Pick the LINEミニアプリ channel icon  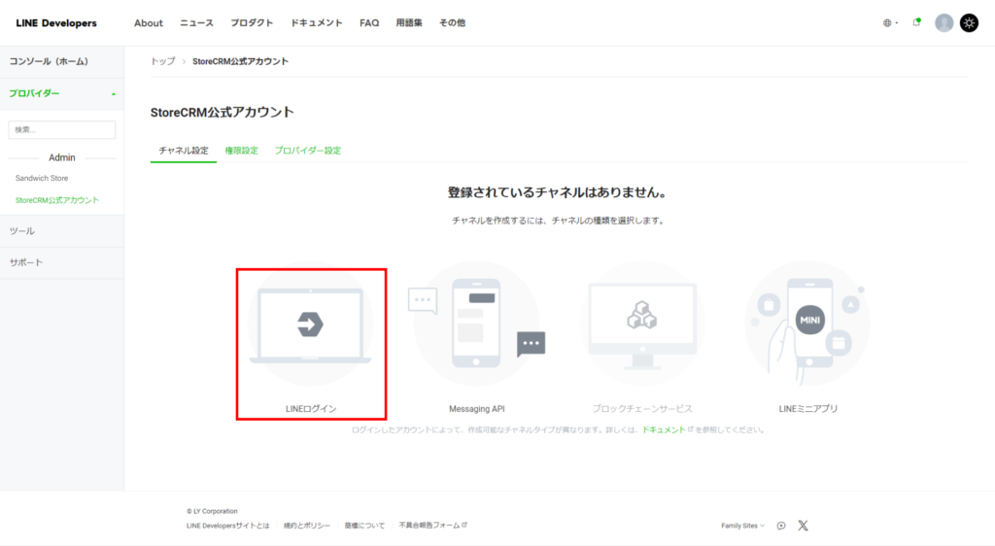807,324
